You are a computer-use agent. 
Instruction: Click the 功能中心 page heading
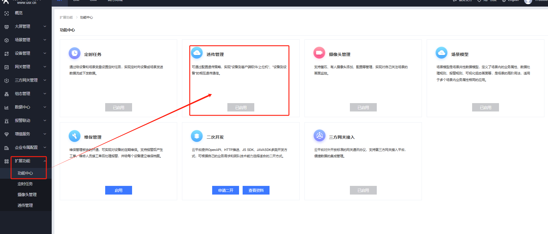[x=67, y=30]
